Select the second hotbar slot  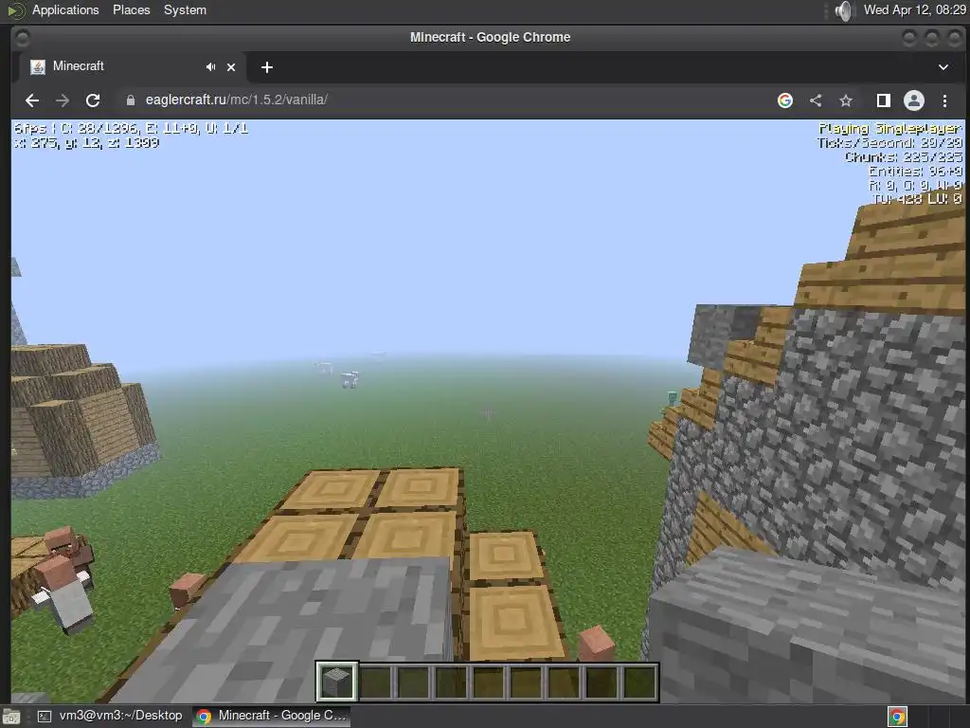[x=376, y=682]
